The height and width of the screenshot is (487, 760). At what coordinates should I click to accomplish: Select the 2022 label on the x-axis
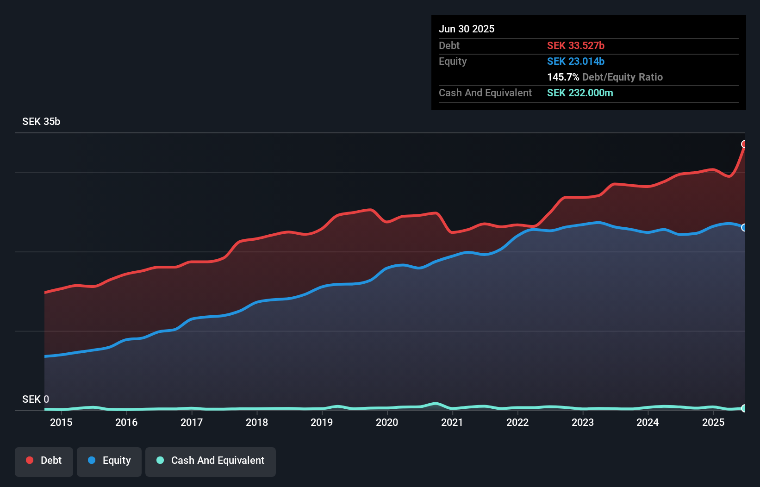click(x=517, y=422)
